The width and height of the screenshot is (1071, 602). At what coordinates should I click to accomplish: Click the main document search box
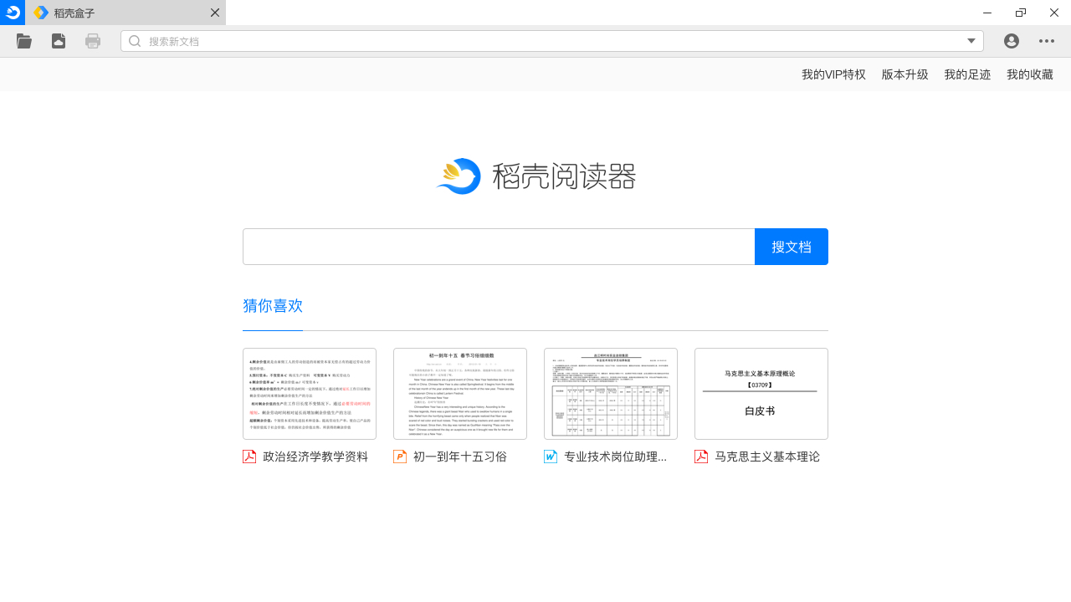[499, 247]
